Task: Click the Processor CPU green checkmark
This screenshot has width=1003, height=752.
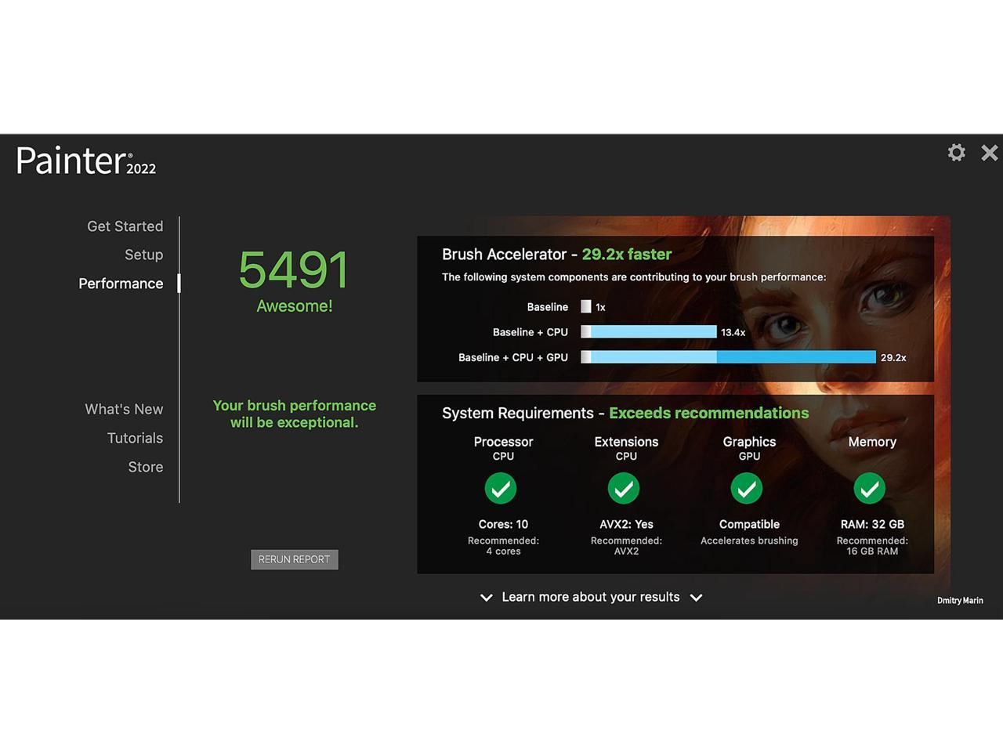Action: 501,489
